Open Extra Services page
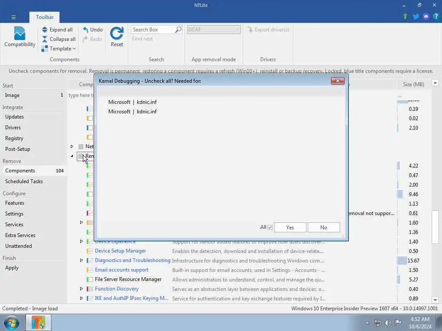Viewport: 442px width, 331px height. 34,235
